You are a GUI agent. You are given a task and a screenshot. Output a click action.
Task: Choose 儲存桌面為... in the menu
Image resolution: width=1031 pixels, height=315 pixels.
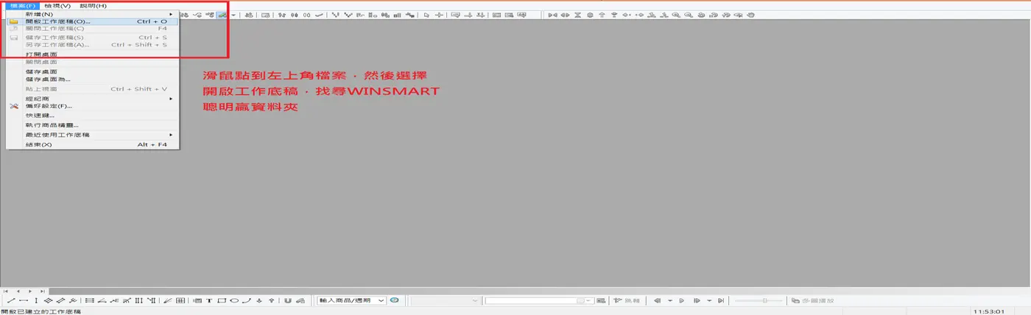pyautogui.click(x=92, y=79)
